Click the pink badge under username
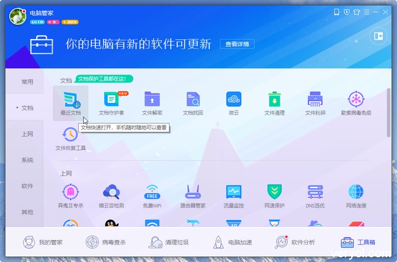The image size is (397, 262). (x=53, y=22)
